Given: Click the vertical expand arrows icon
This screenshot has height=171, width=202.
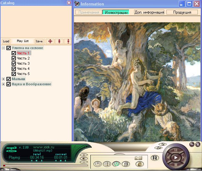Looking at the screenshot, I should point(58,41).
